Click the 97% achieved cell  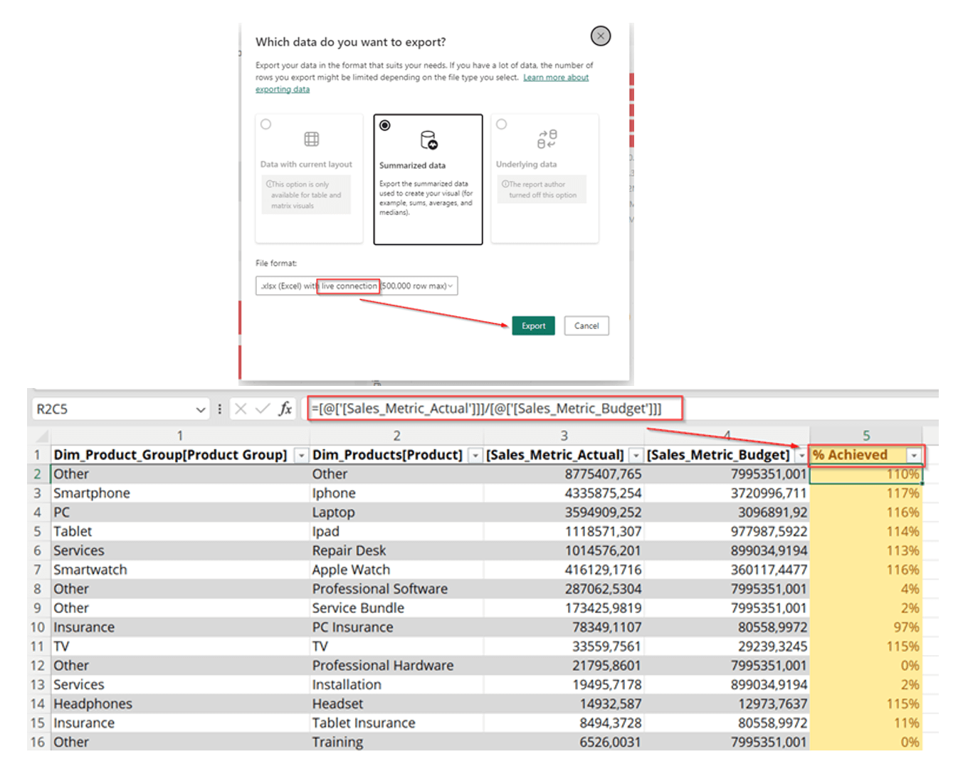pos(866,627)
